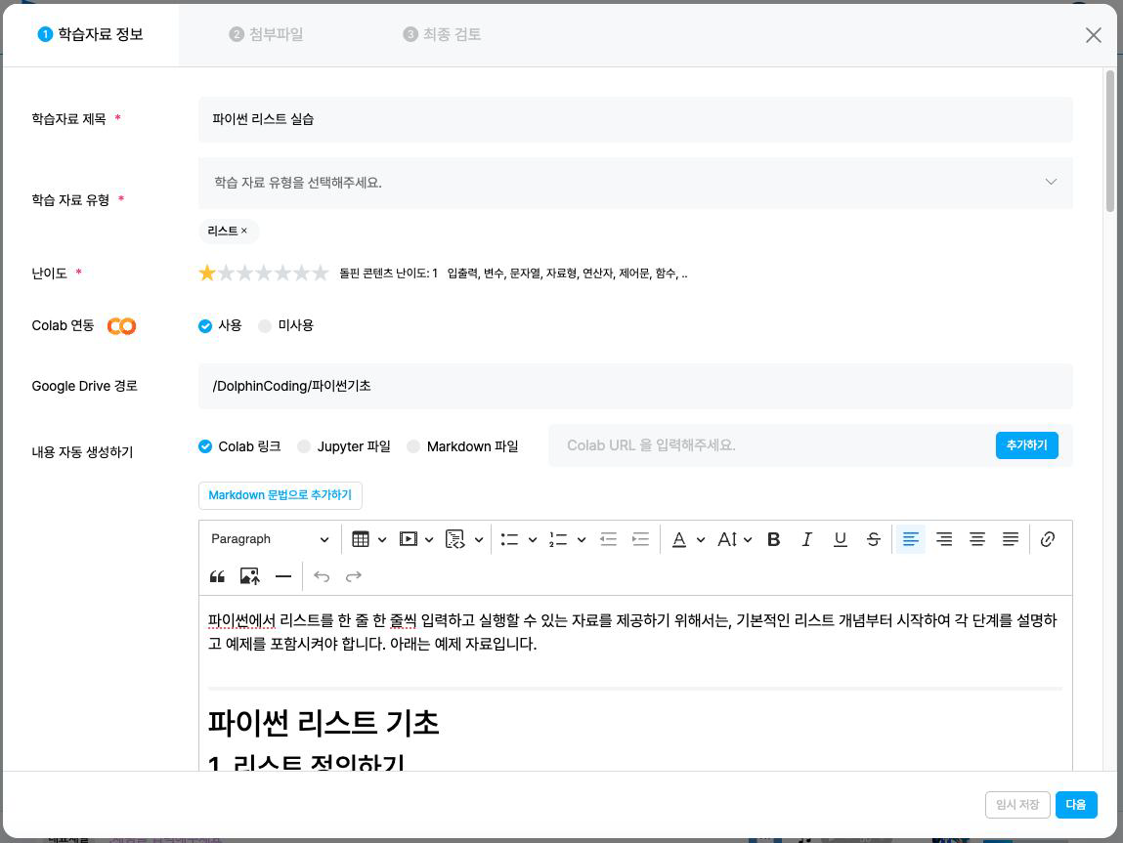This screenshot has width=1123, height=843.
Task: Set difficulty to the fourth star
Action: (x=264, y=274)
